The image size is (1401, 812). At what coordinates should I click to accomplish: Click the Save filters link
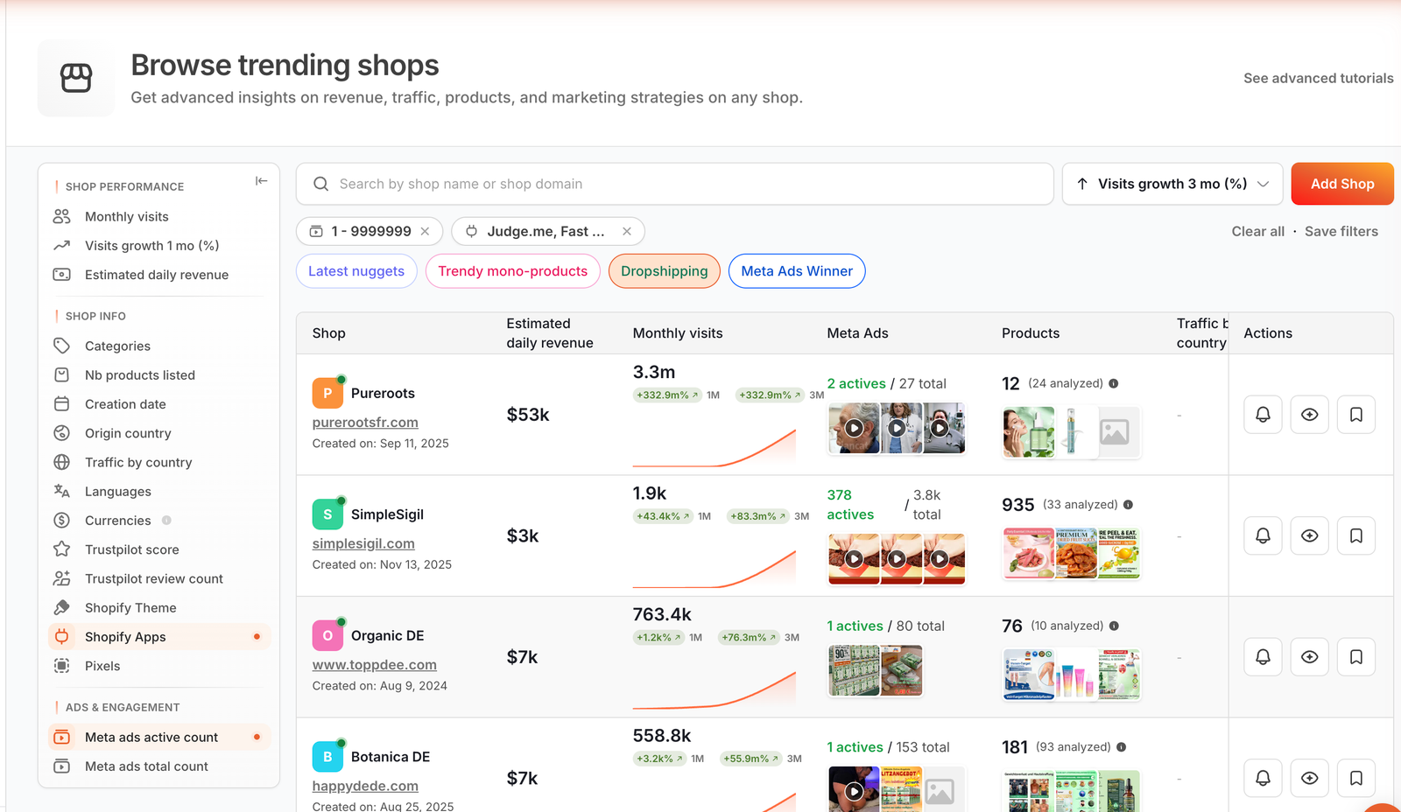coord(1341,231)
